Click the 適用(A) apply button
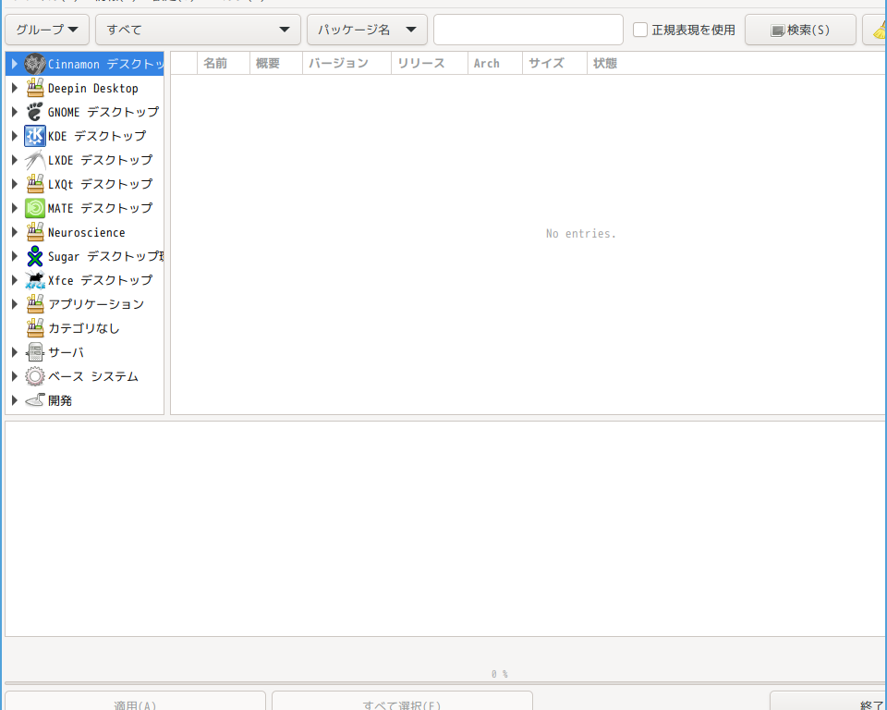The height and width of the screenshot is (710, 887). point(135,702)
